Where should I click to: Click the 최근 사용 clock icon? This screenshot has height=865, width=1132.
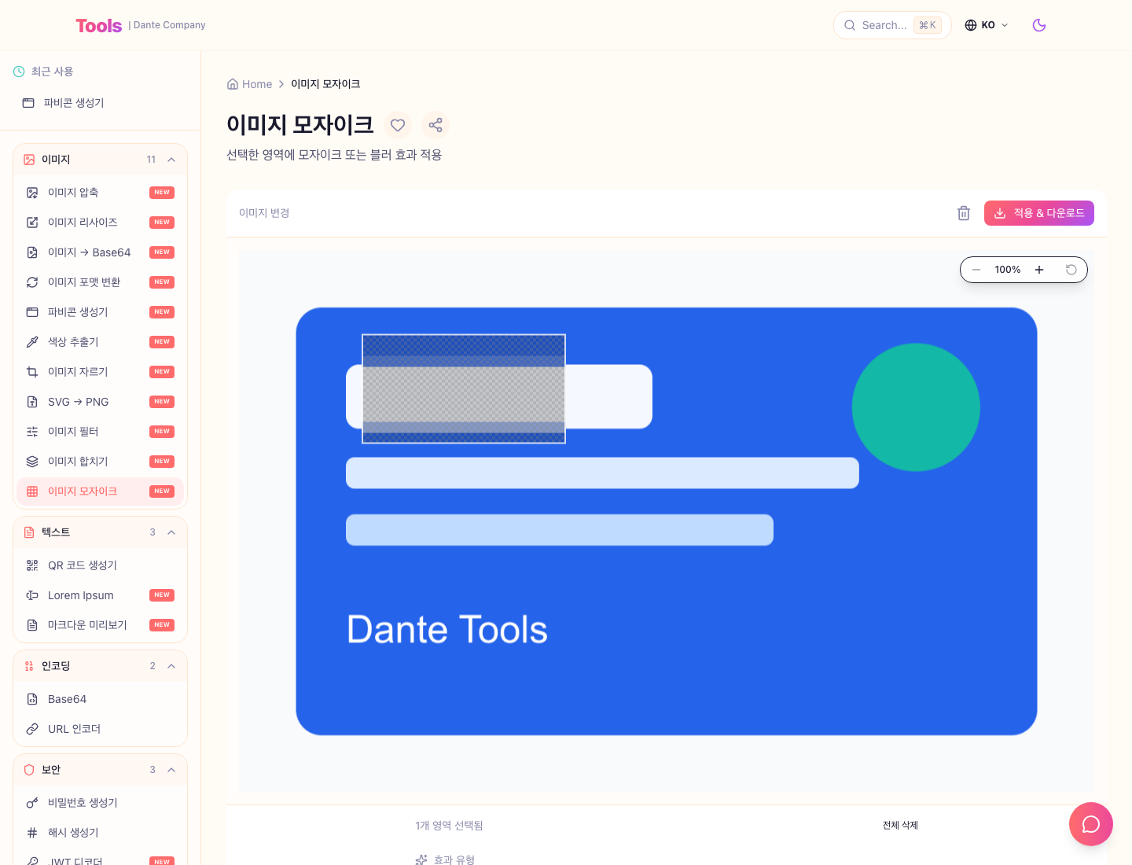click(x=19, y=72)
